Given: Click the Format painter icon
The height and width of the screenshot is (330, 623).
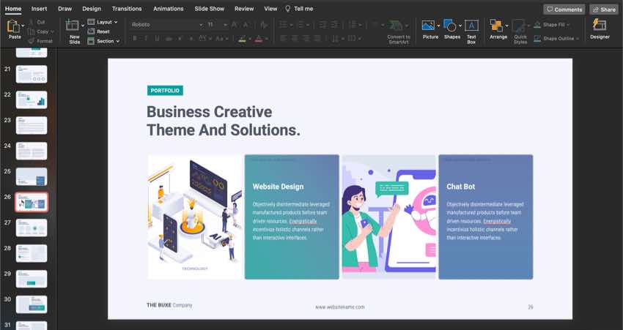Looking at the screenshot, I should (32, 41).
